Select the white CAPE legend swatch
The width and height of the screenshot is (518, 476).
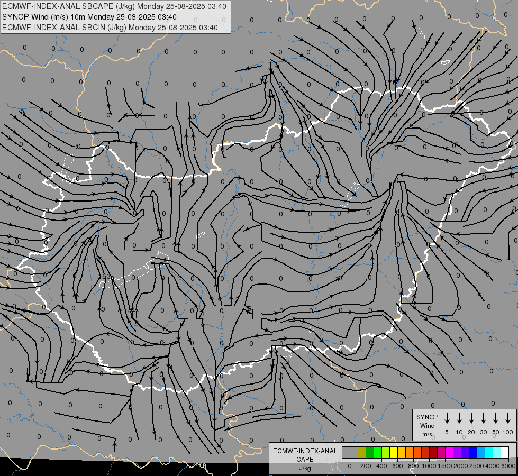(505, 452)
